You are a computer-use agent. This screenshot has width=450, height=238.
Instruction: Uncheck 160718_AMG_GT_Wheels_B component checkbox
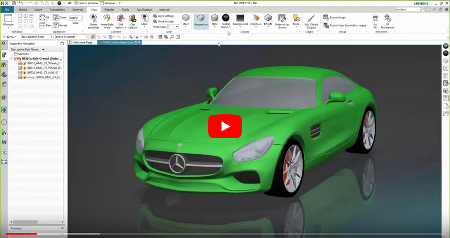[20, 68]
